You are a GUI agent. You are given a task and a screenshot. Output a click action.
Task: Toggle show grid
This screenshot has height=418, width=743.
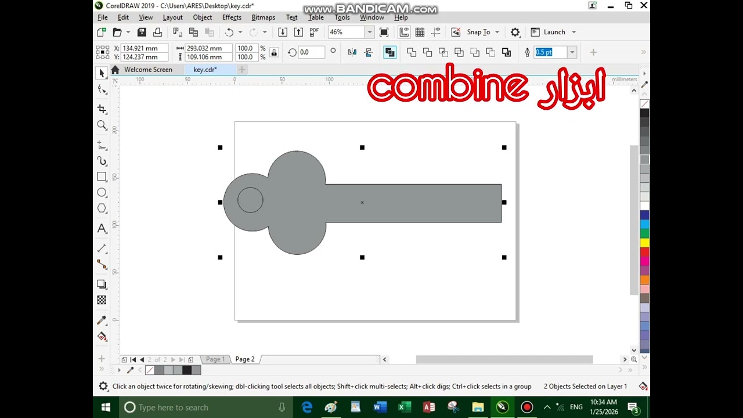coord(420,33)
